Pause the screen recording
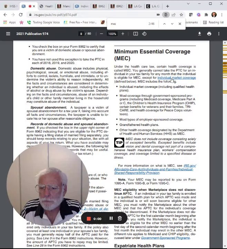 (x=111, y=218)
